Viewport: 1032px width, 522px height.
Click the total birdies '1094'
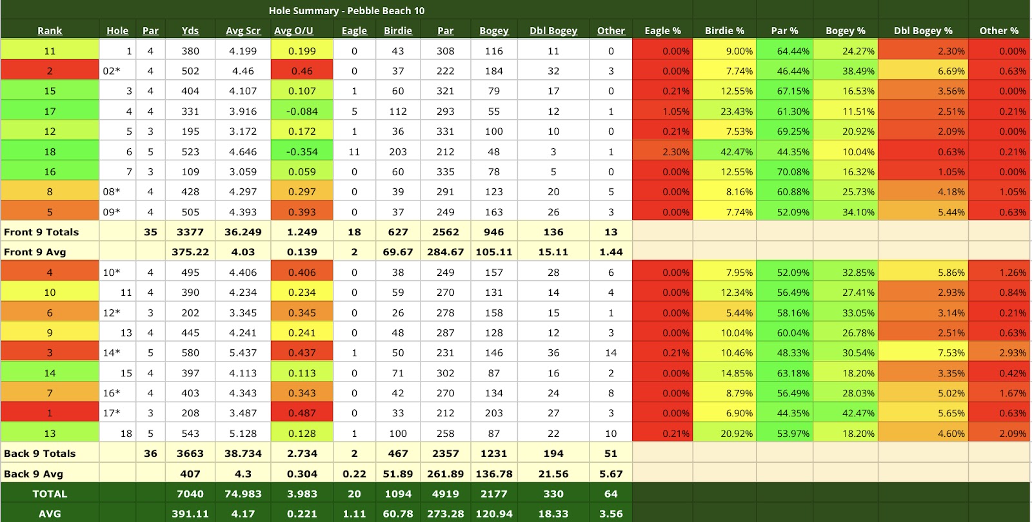tap(398, 494)
